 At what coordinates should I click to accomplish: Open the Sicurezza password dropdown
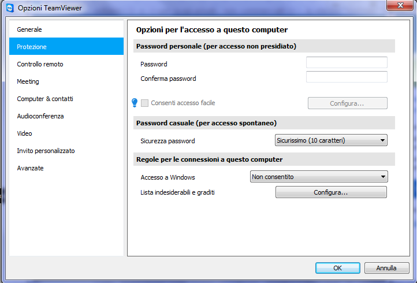pos(329,140)
